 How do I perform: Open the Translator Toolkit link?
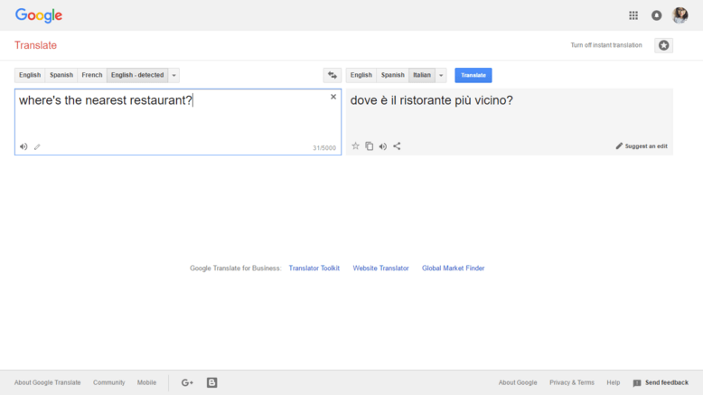[314, 268]
